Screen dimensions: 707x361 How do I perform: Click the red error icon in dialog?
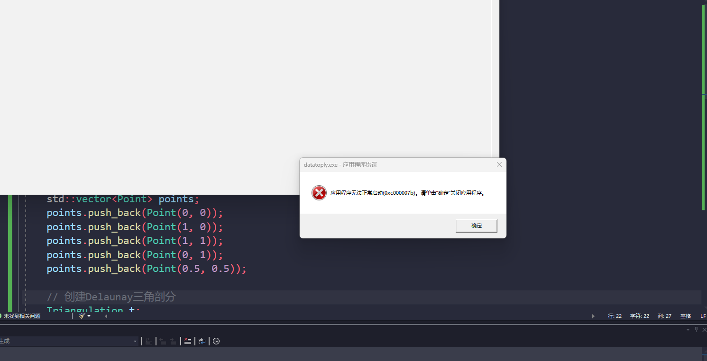(319, 193)
